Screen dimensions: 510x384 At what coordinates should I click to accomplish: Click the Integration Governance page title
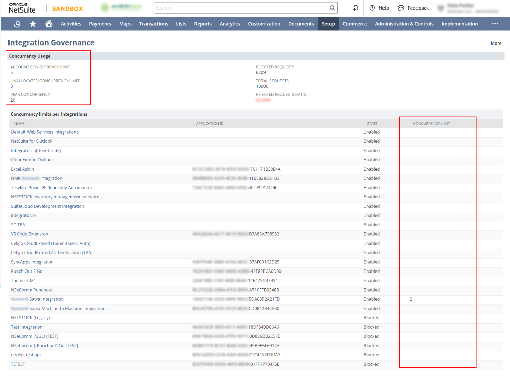pos(51,43)
